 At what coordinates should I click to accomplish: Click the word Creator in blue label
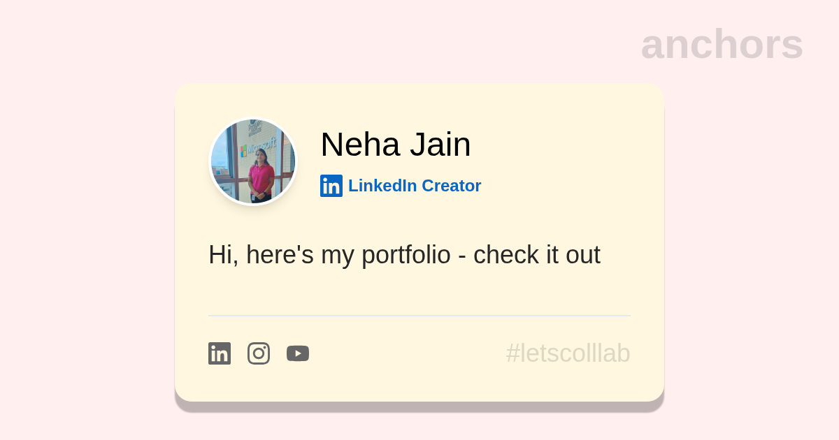coord(452,186)
